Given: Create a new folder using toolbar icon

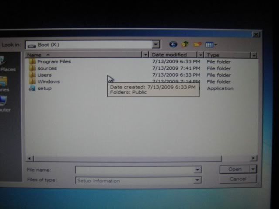Looking at the screenshot, I should [x=197, y=44].
